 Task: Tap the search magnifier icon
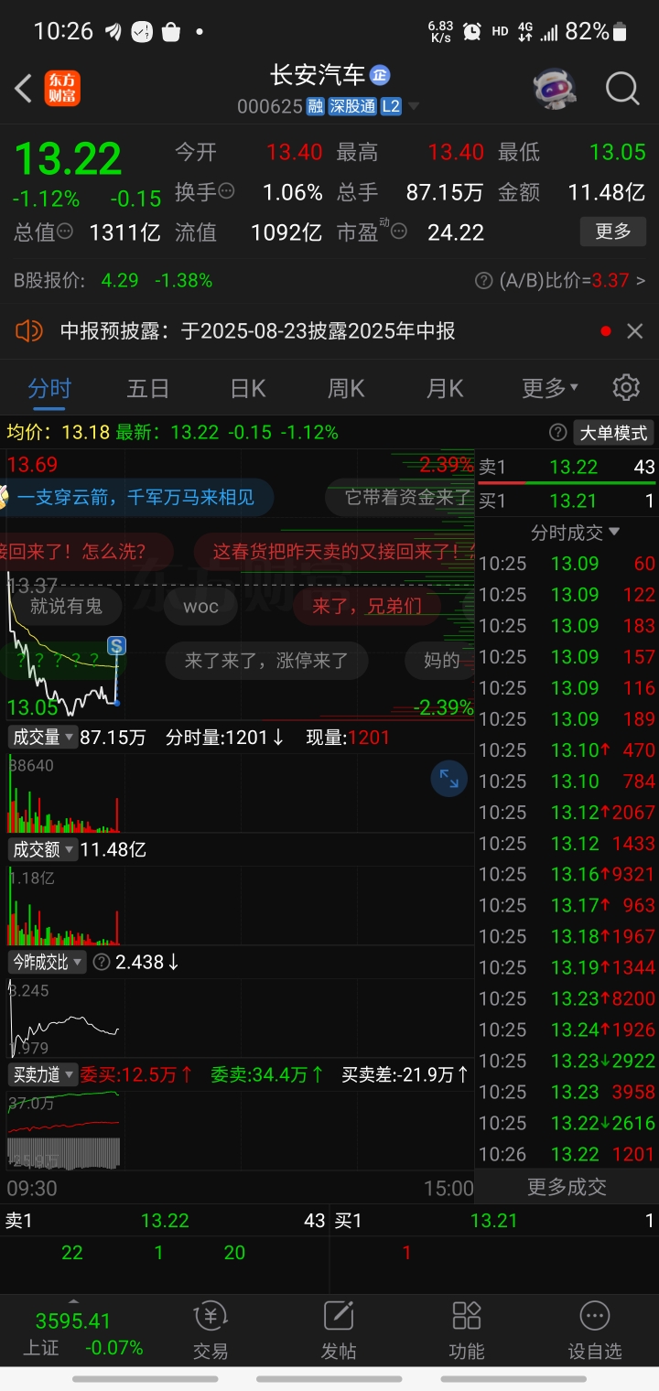tap(622, 89)
